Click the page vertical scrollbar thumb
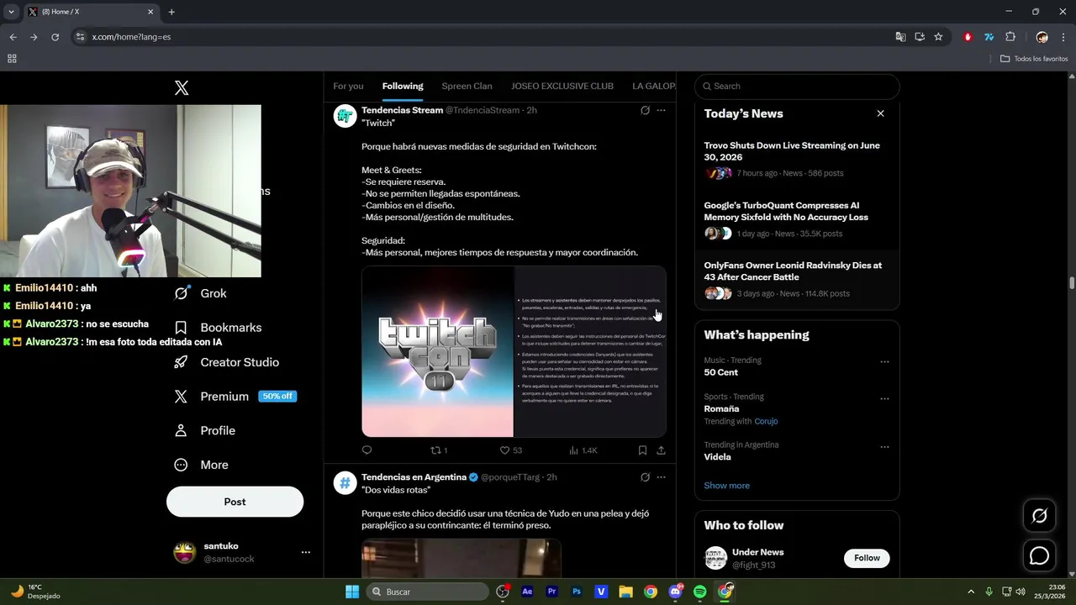This screenshot has height=605, width=1076. 1072,283
